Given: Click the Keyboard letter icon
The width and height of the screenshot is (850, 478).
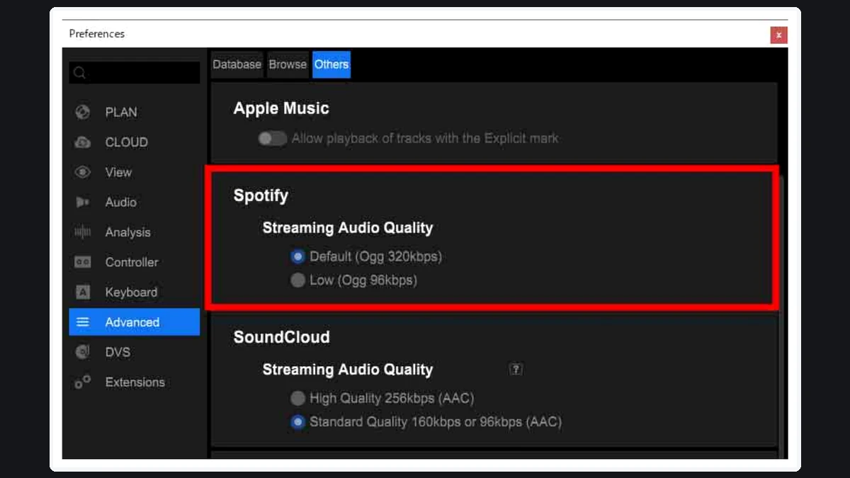Looking at the screenshot, I should [x=82, y=292].
